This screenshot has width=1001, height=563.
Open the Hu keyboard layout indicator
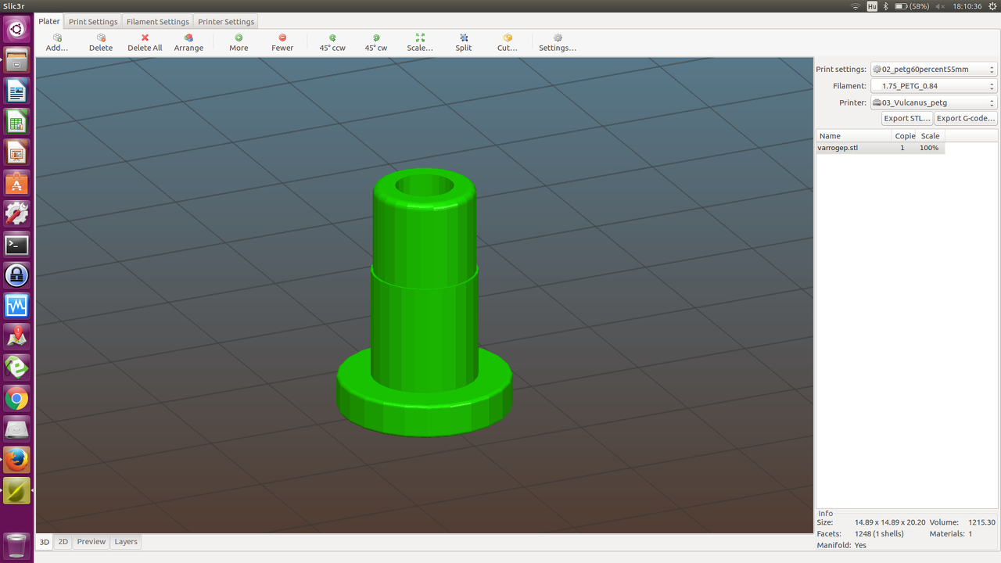point(872,6)
